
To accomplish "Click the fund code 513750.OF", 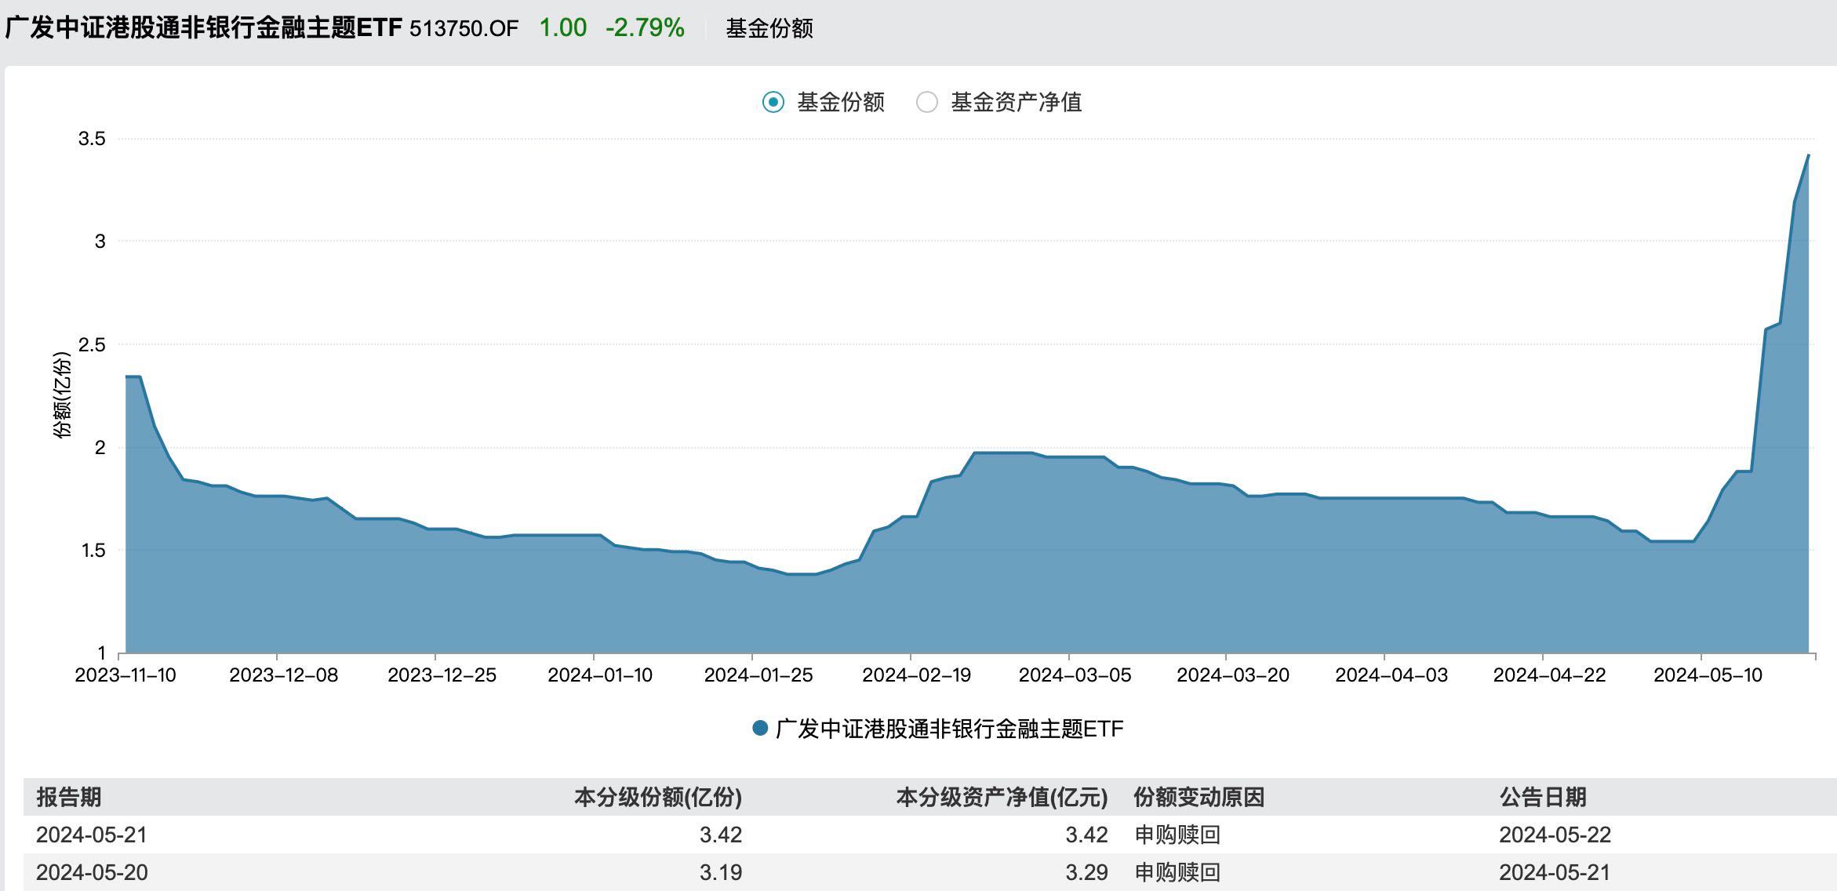I will 464,28.
